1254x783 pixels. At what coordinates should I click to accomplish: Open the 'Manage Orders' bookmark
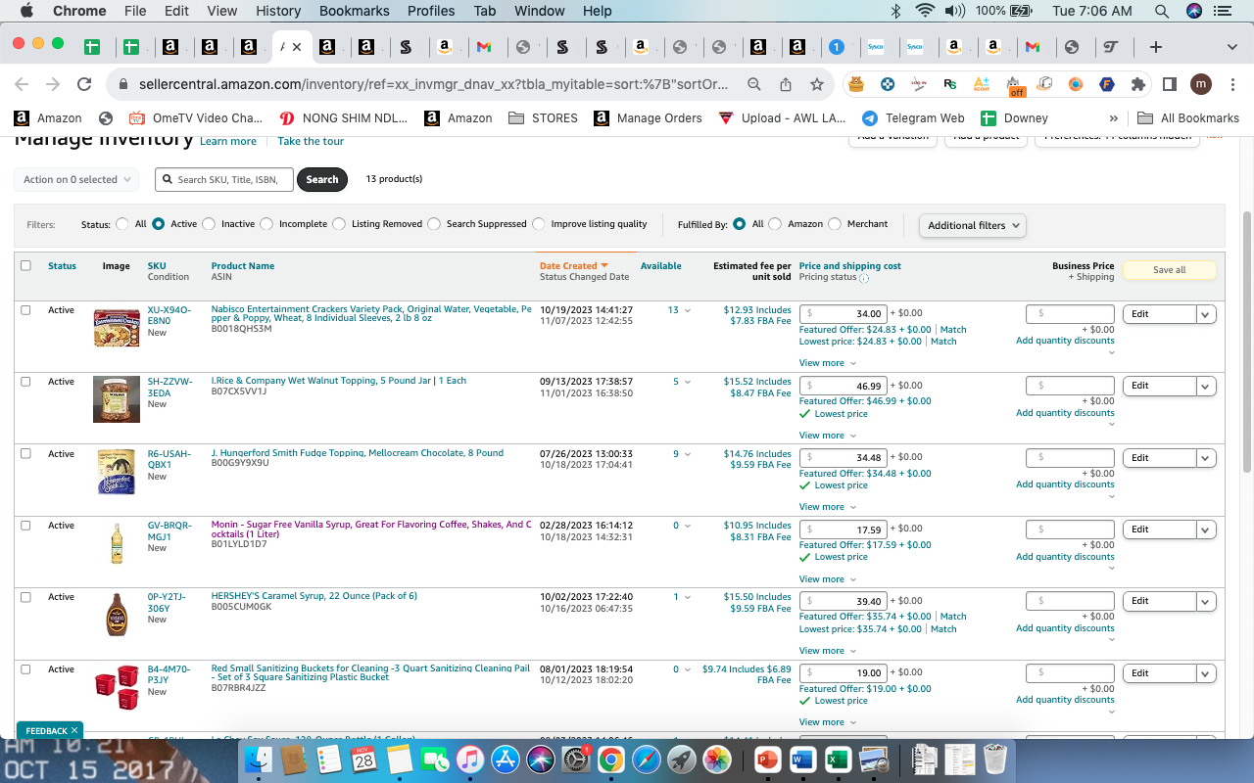[649, 118]
